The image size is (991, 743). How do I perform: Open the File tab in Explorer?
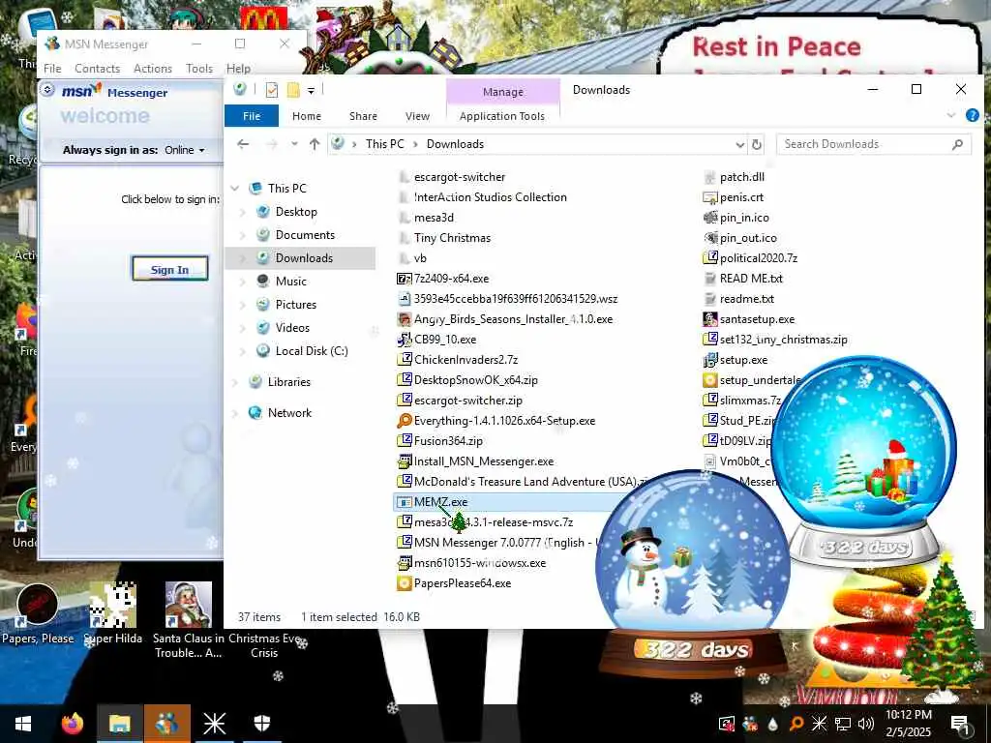click(252, 116)
